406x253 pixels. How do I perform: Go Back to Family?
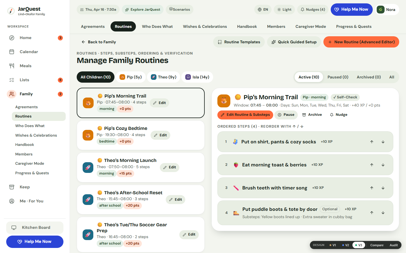coord(99,42)
